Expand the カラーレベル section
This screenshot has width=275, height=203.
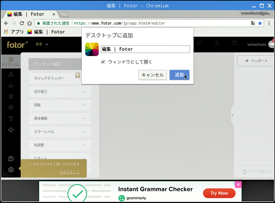point(60,132)
